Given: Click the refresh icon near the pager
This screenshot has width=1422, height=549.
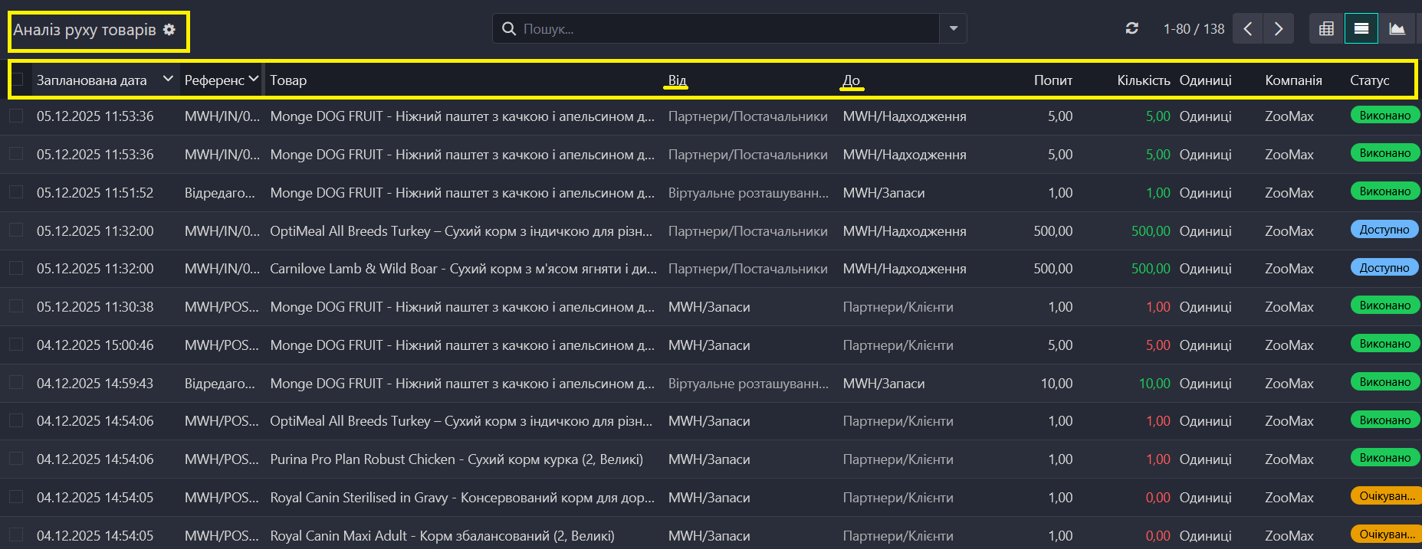Looking at the screenshot, I should coord(1131,28).
